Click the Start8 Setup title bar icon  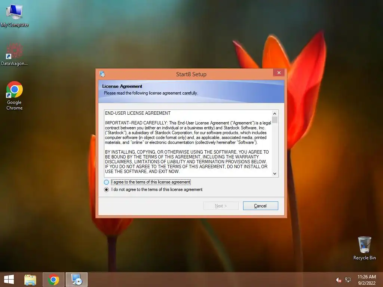(102, 74)
